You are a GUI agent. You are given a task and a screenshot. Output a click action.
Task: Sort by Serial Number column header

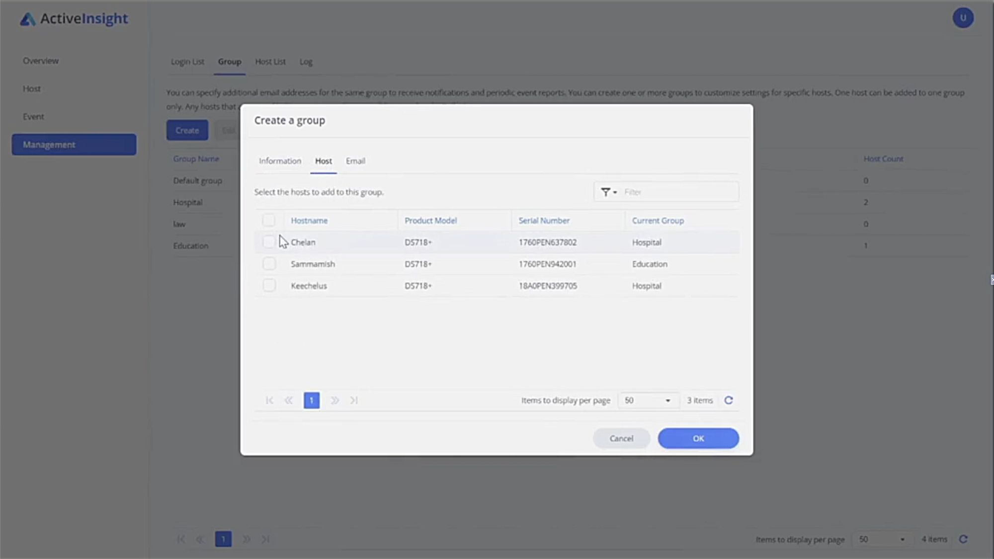544,220
